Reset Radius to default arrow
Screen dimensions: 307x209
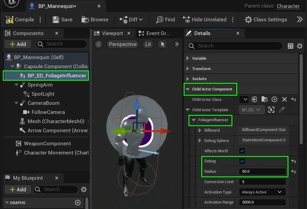294,172
